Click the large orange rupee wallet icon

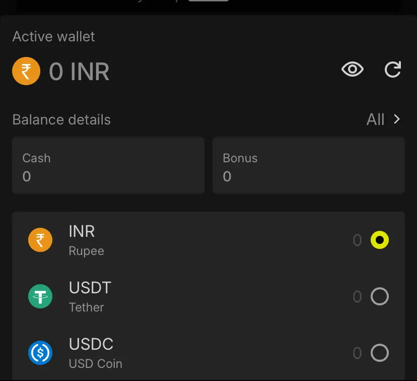pyautogui.click(x=26, y=71)
